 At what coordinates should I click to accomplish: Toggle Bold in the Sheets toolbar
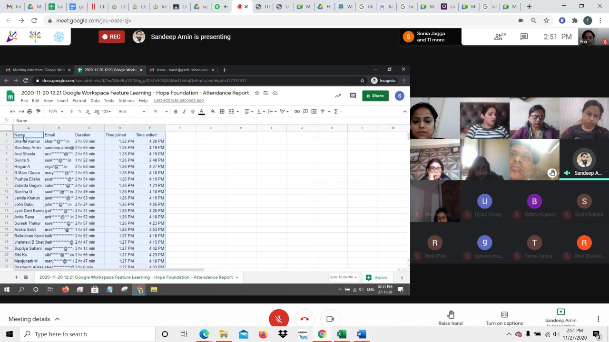click(176, 111)
